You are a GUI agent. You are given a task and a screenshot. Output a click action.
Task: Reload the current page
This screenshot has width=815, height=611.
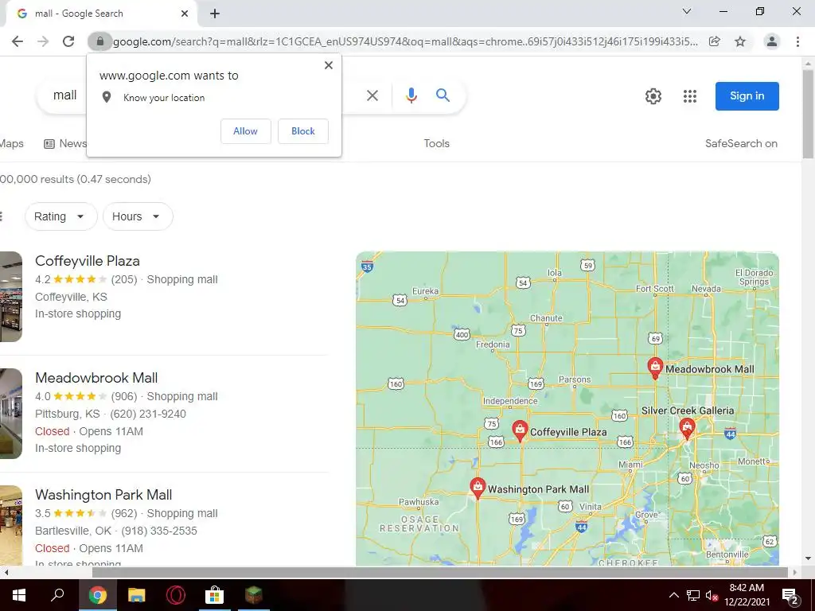[68, 41]
